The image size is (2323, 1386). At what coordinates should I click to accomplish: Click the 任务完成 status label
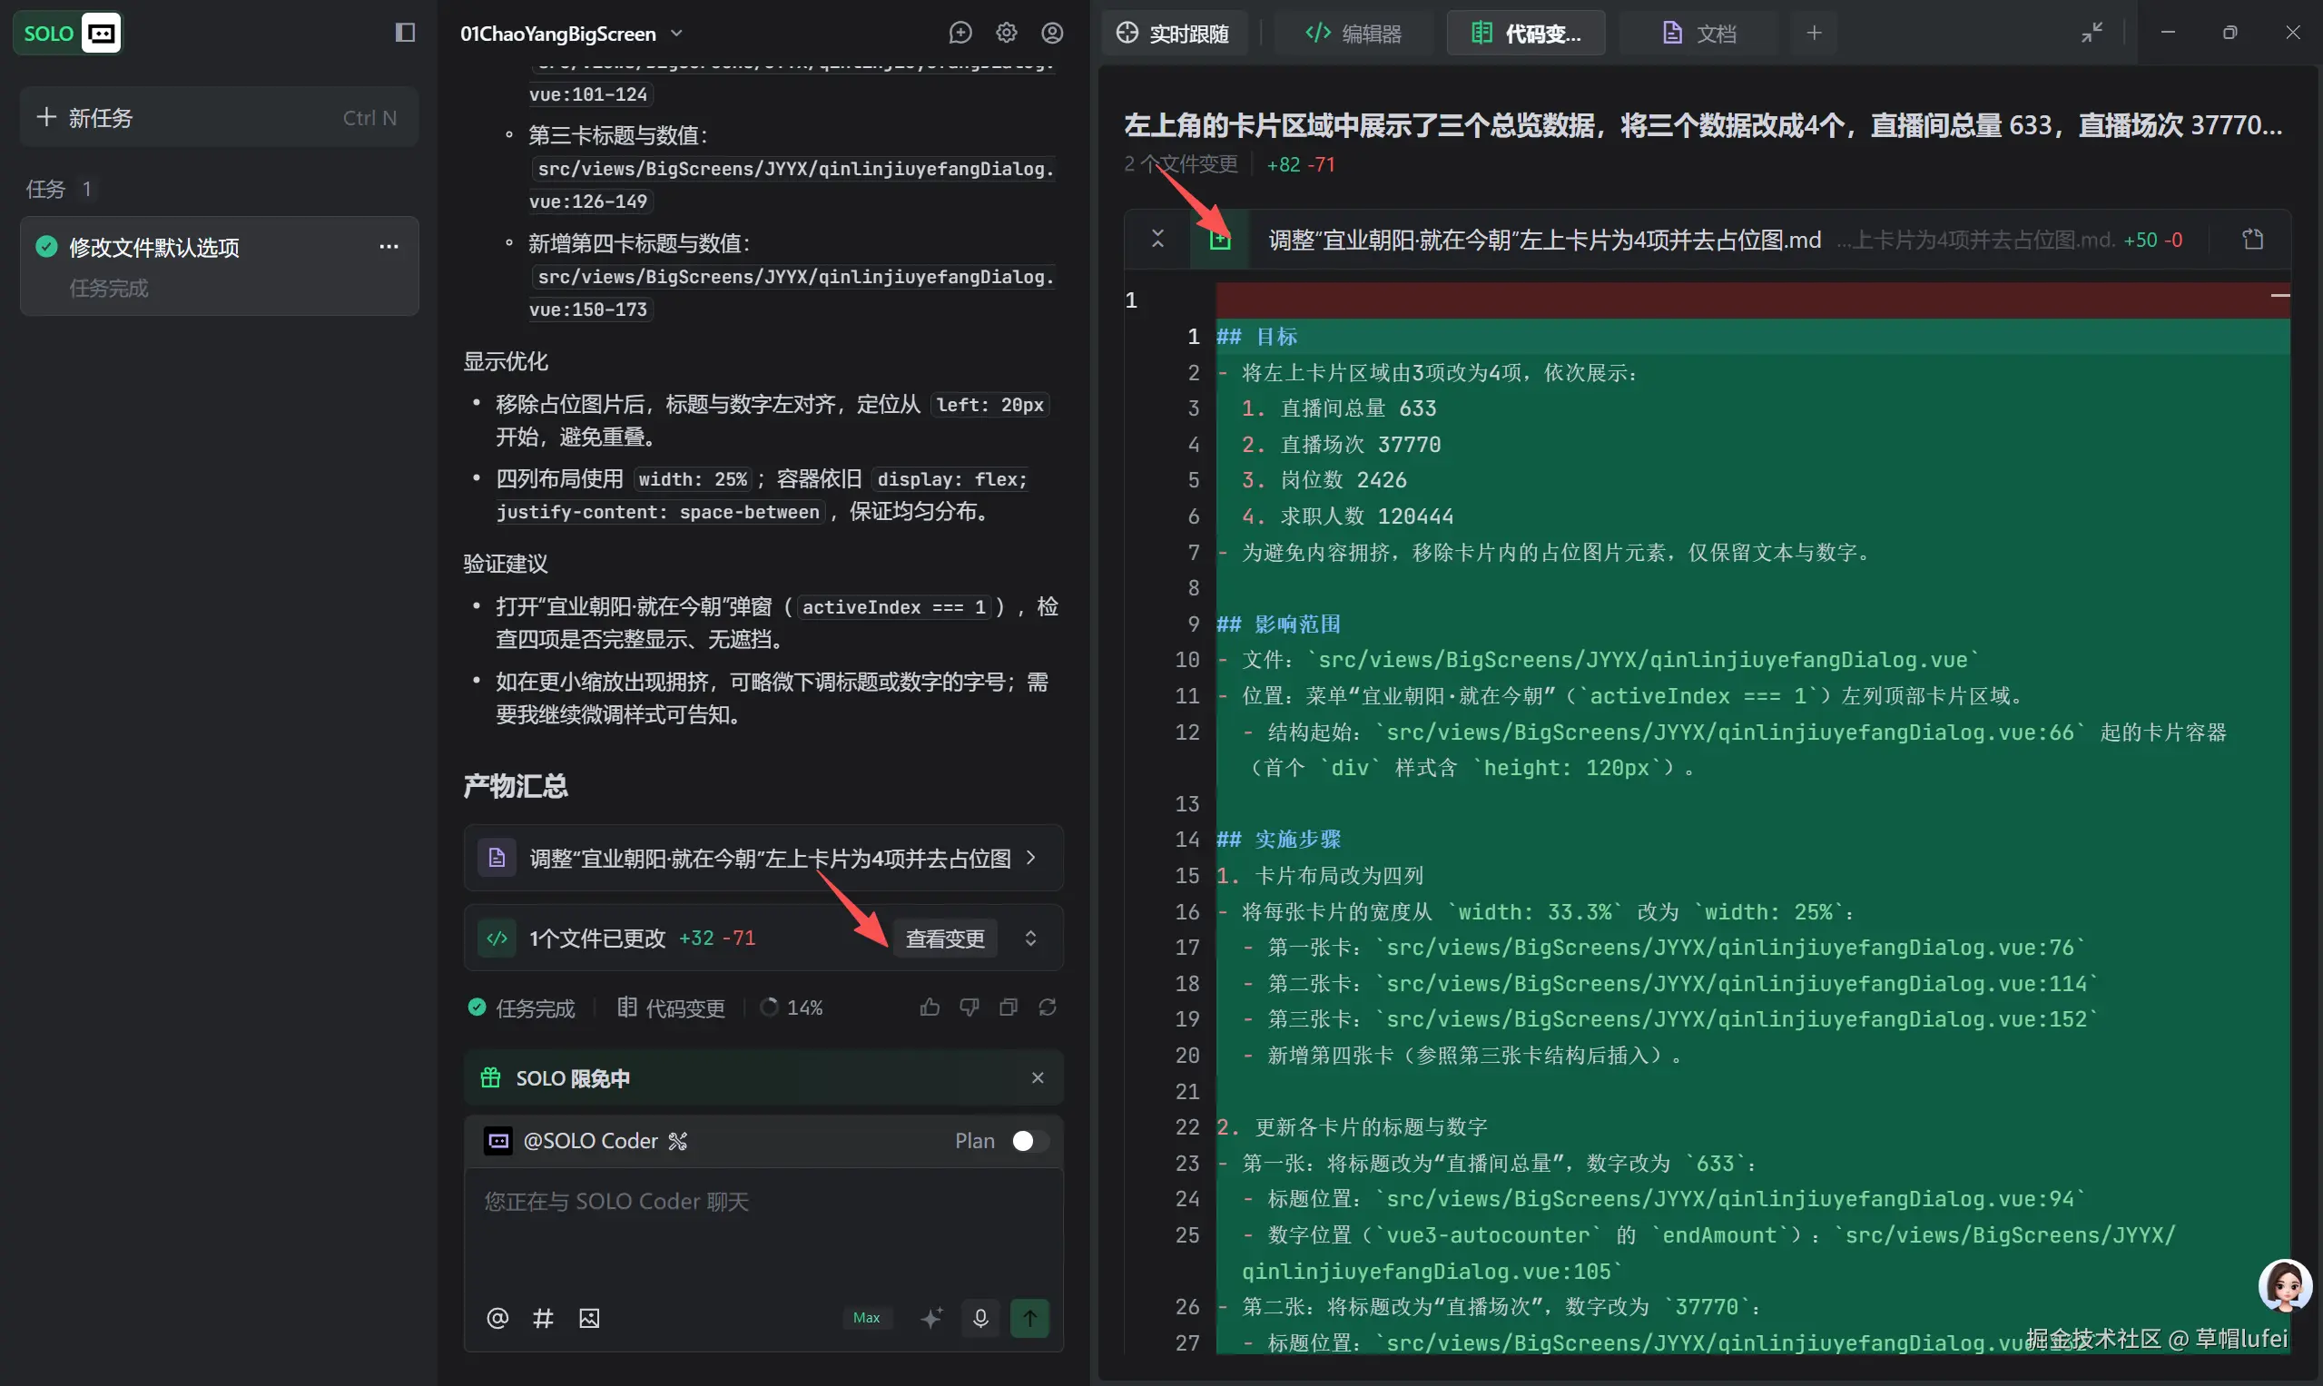coord(521,1008)
